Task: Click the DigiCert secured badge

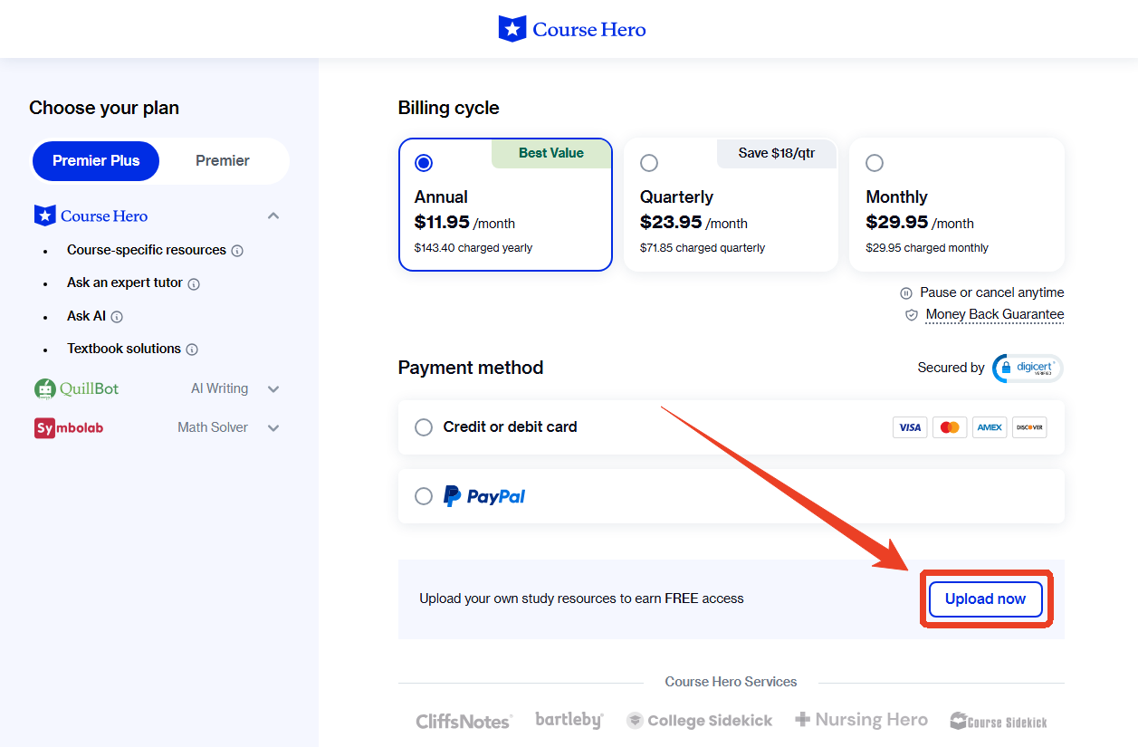Action: pyautogui.click(x=1028, y=368)
